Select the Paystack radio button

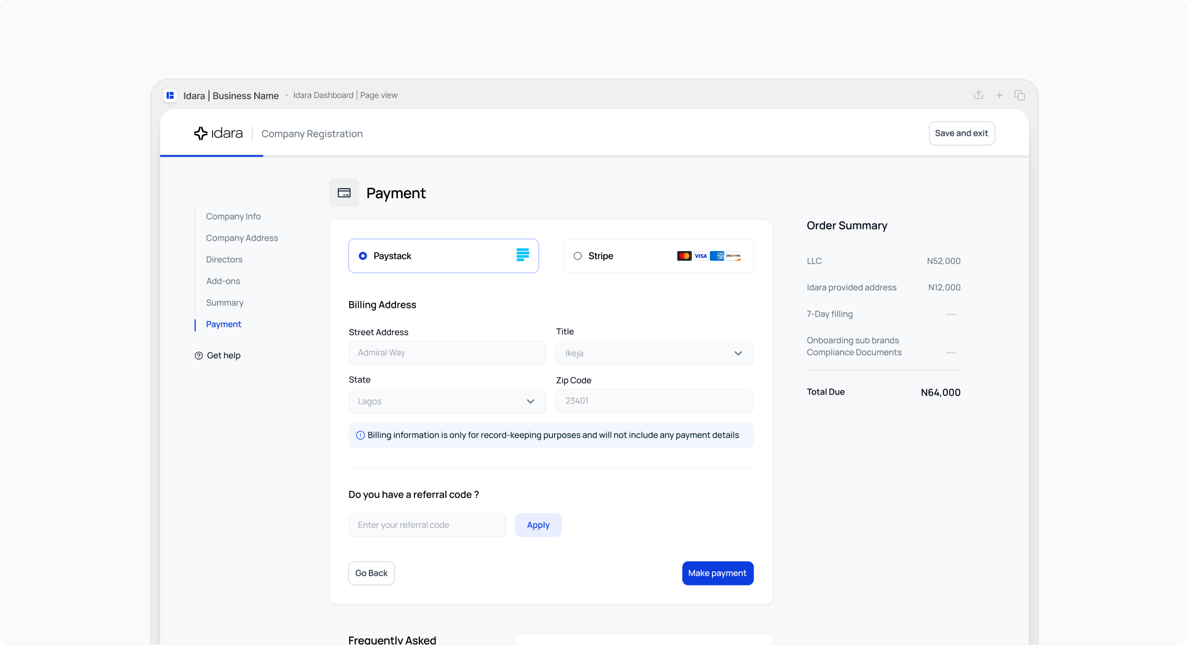coord(363,256)
